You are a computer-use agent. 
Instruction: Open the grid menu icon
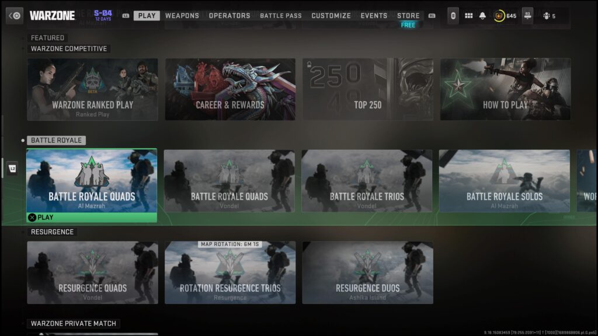[469, 16]
